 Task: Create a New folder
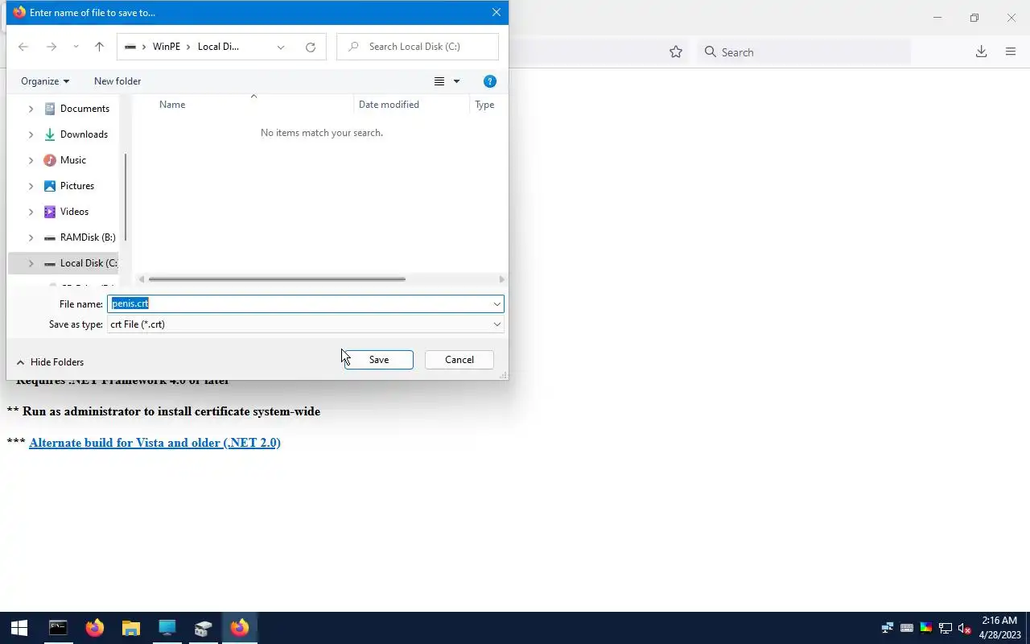tap(117, 81)
